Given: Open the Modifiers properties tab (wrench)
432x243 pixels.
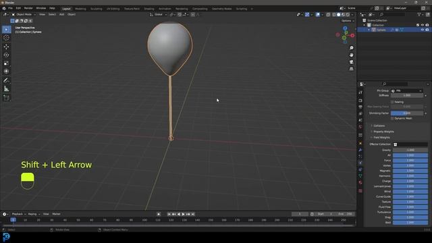Looking at the screenshot, I should pos(360,150).
